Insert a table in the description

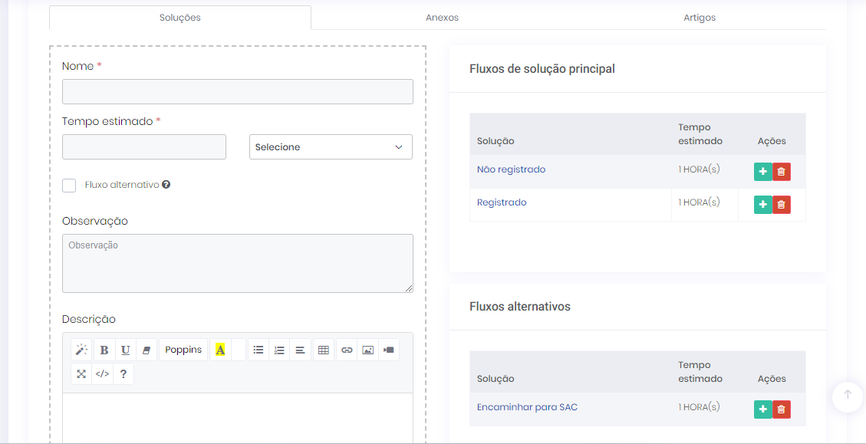[x=324, y=350]
